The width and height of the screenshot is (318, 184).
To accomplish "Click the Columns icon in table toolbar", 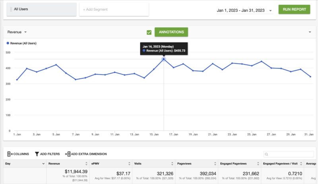I will tap(10, 154).
